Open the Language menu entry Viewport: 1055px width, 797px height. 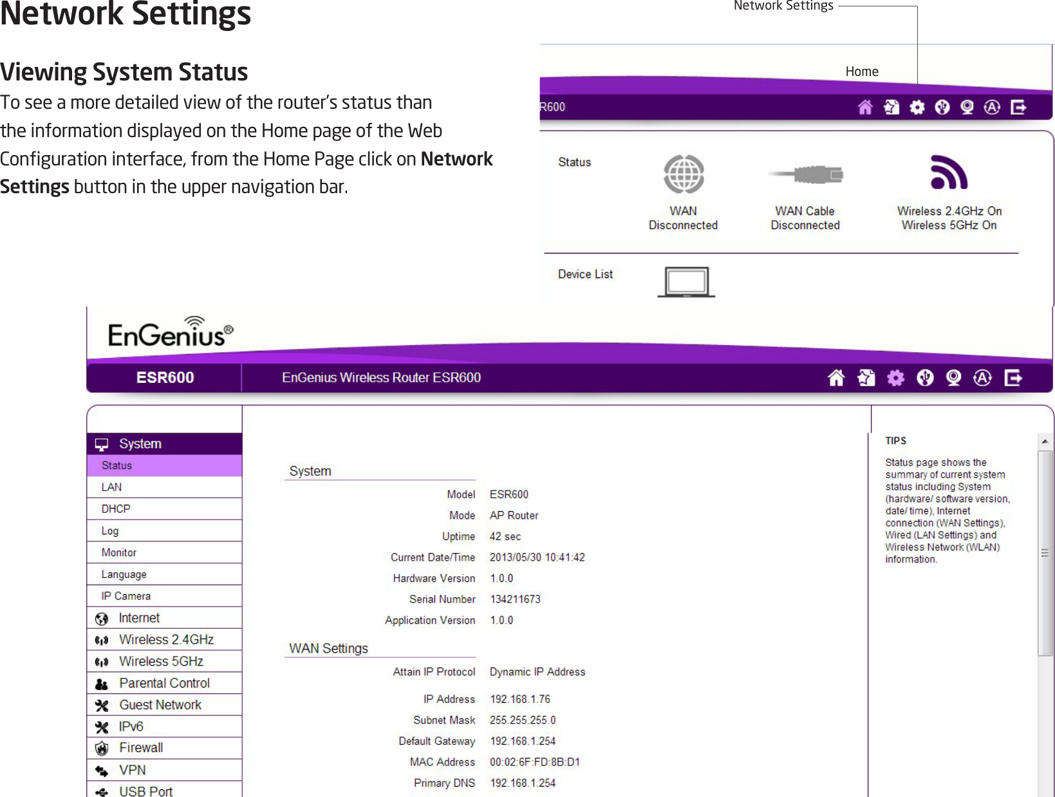[164, 574]
